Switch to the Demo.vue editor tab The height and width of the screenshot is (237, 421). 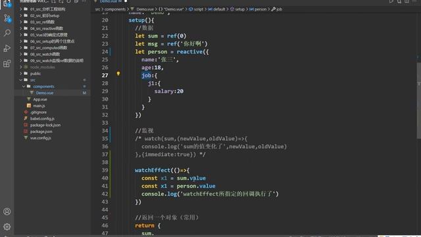[x=111, y=1]
